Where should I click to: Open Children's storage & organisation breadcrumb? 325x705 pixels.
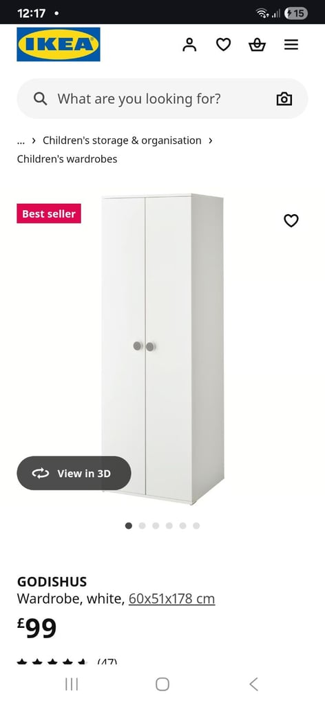[x=122, y=140]
